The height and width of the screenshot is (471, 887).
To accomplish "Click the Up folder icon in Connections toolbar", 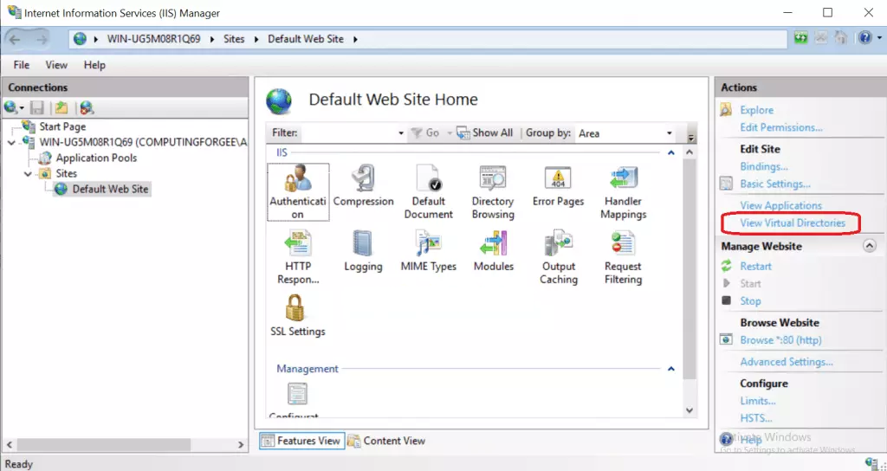I will click(x=62, y=107).
